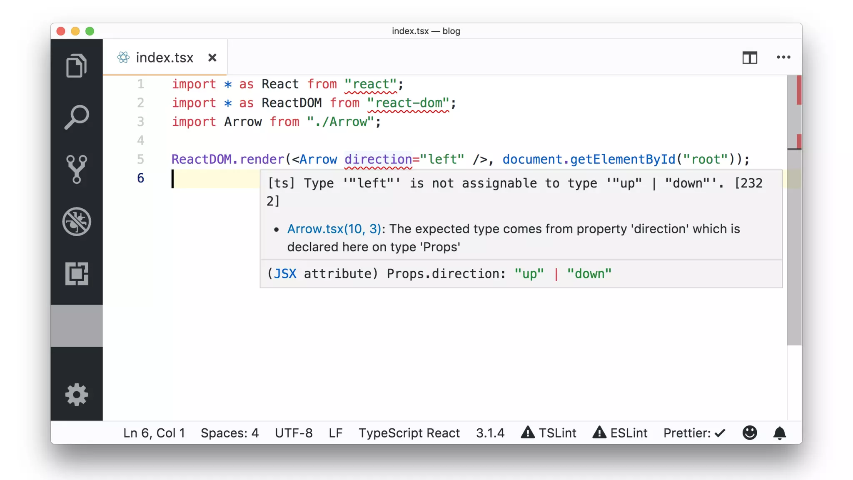This screenshot has width=853, height=480.
Task: Open the Explorer files view
Action: (76, 65)
